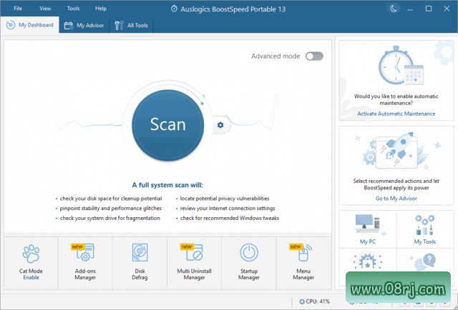Start a full system scan with Scan button
Image resolution: width=458 pixels, height=310 pixels.
(168, 125)
